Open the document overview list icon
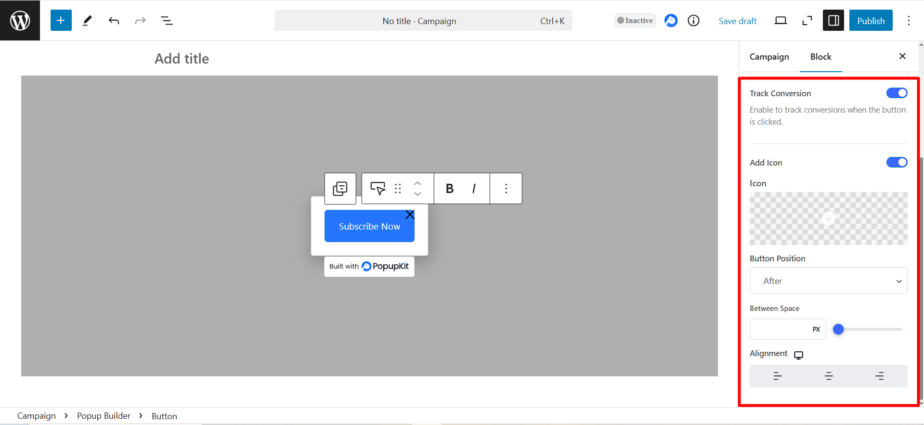The height and width of the screenshot is (425, 924). point(167,21)
